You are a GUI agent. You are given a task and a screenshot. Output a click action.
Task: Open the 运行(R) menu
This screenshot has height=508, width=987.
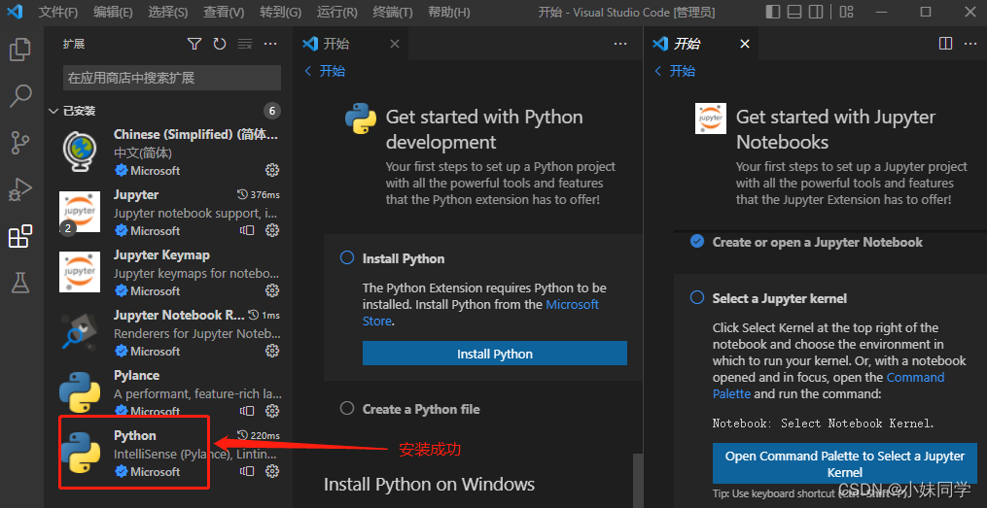pos(336,12)
